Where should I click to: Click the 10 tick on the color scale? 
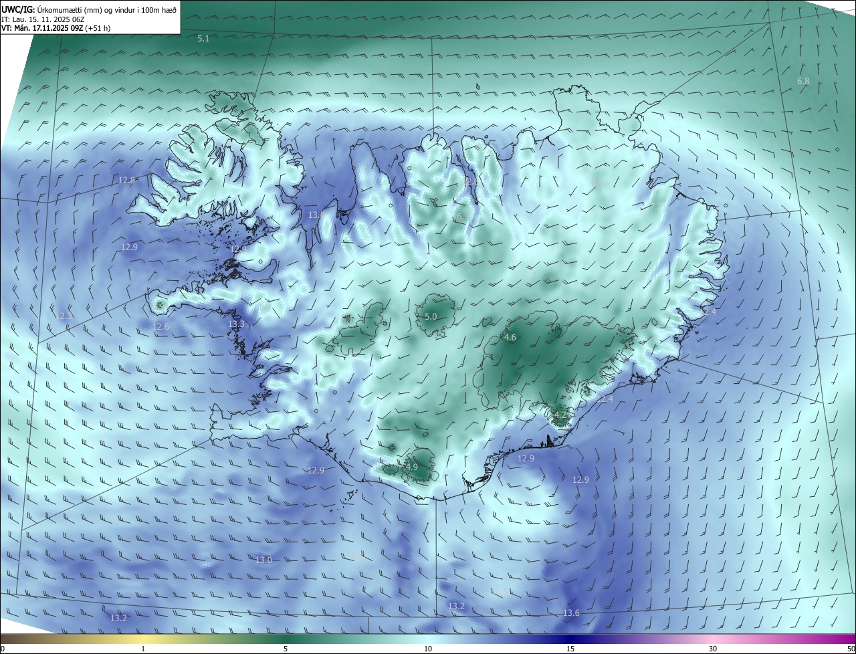(428, 649)
